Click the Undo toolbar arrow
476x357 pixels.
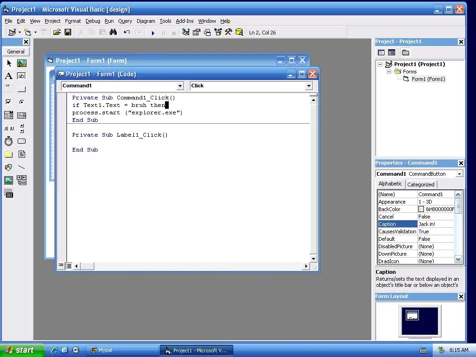[x=127, y=32]
